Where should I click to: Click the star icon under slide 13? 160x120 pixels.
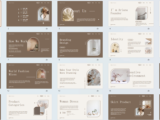point(98,91)
